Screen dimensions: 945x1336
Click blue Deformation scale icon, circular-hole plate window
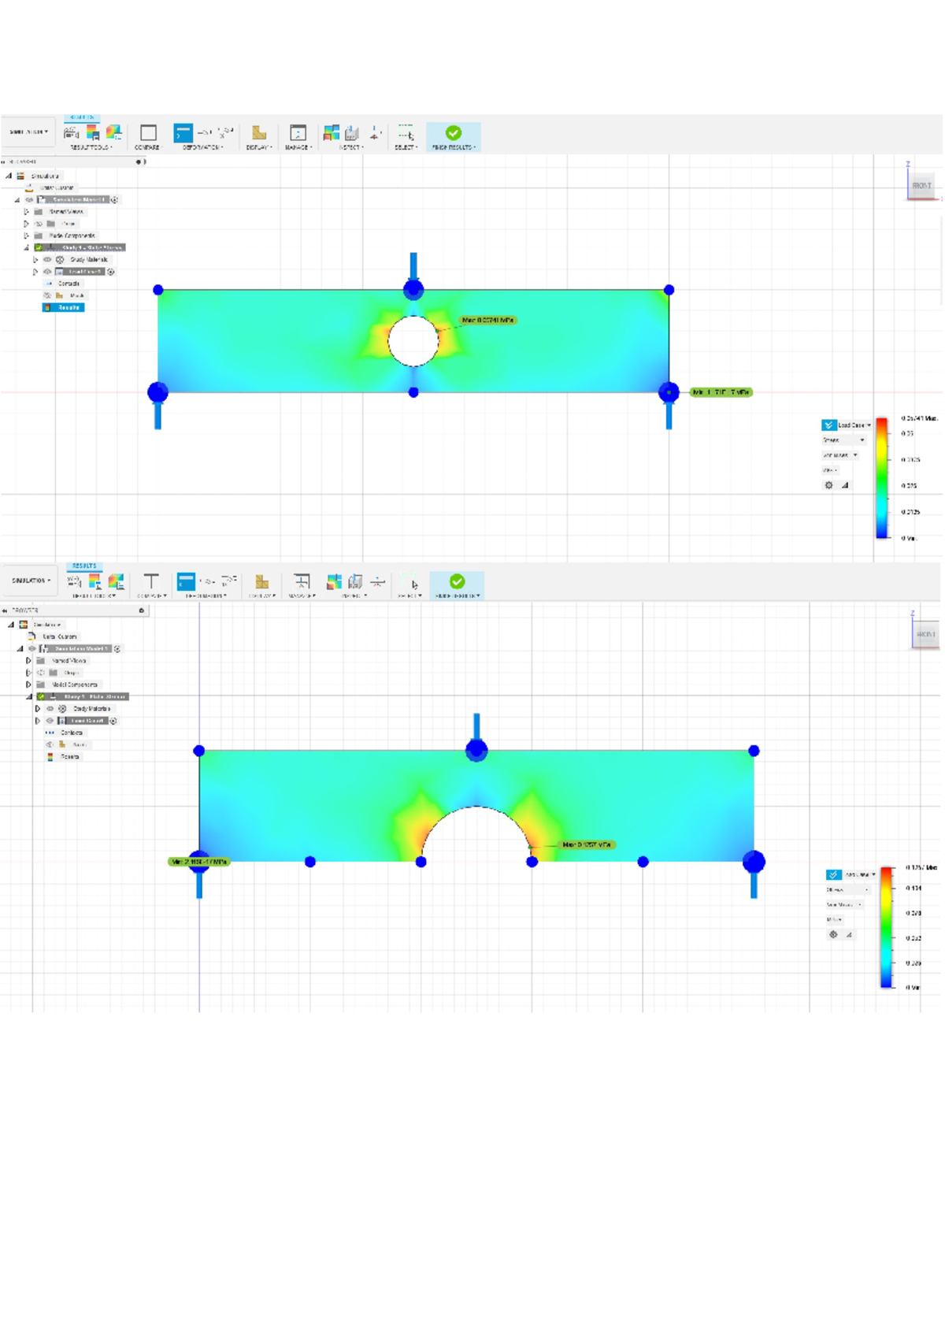coord(183,133)
